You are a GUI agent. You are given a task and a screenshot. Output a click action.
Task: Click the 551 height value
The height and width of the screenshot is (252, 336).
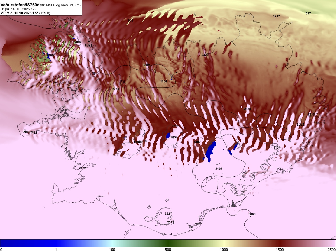[x=67, y=23]
